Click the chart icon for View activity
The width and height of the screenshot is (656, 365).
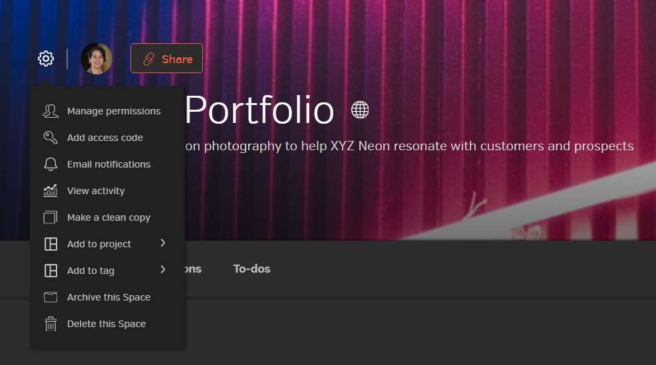click(x=51, y=191)
